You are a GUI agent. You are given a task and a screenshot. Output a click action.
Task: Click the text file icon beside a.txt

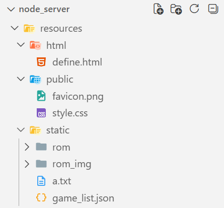tap(41, 181)
